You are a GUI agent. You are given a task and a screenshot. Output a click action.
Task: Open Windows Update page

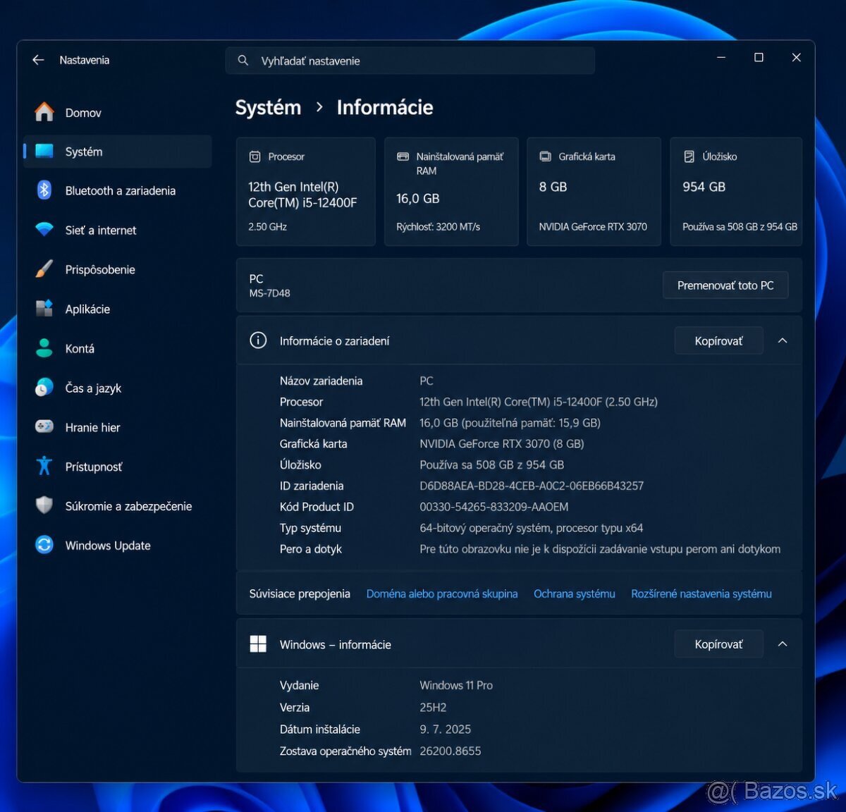pyautogui.click(x=117, y=546)
